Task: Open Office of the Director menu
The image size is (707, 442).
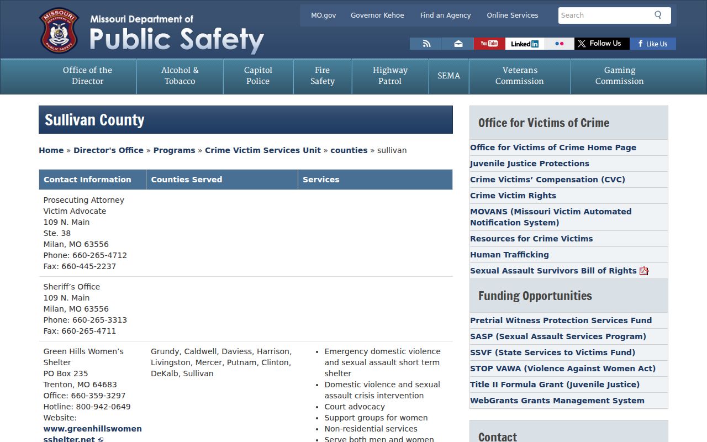Action: coord(87,76)
